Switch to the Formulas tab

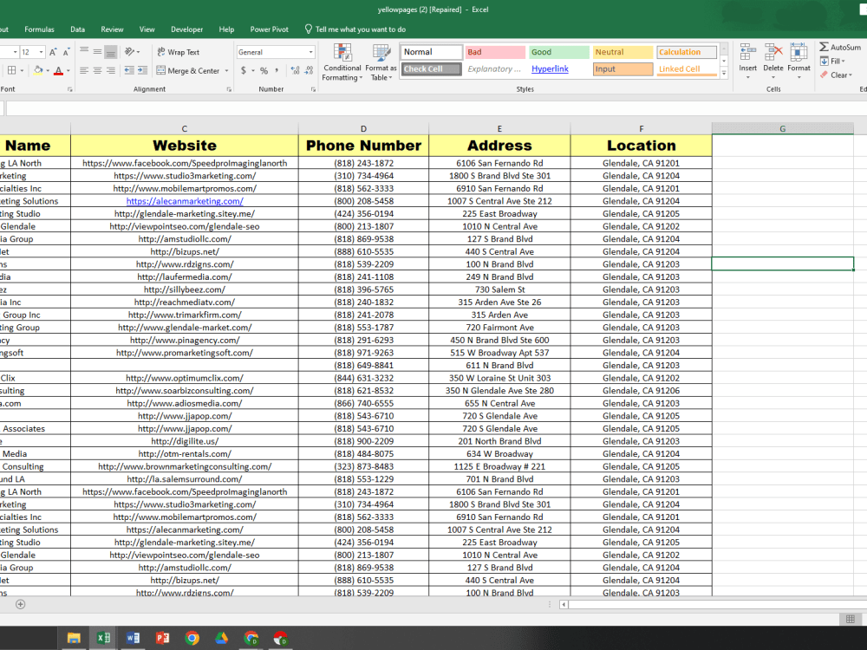39,29
